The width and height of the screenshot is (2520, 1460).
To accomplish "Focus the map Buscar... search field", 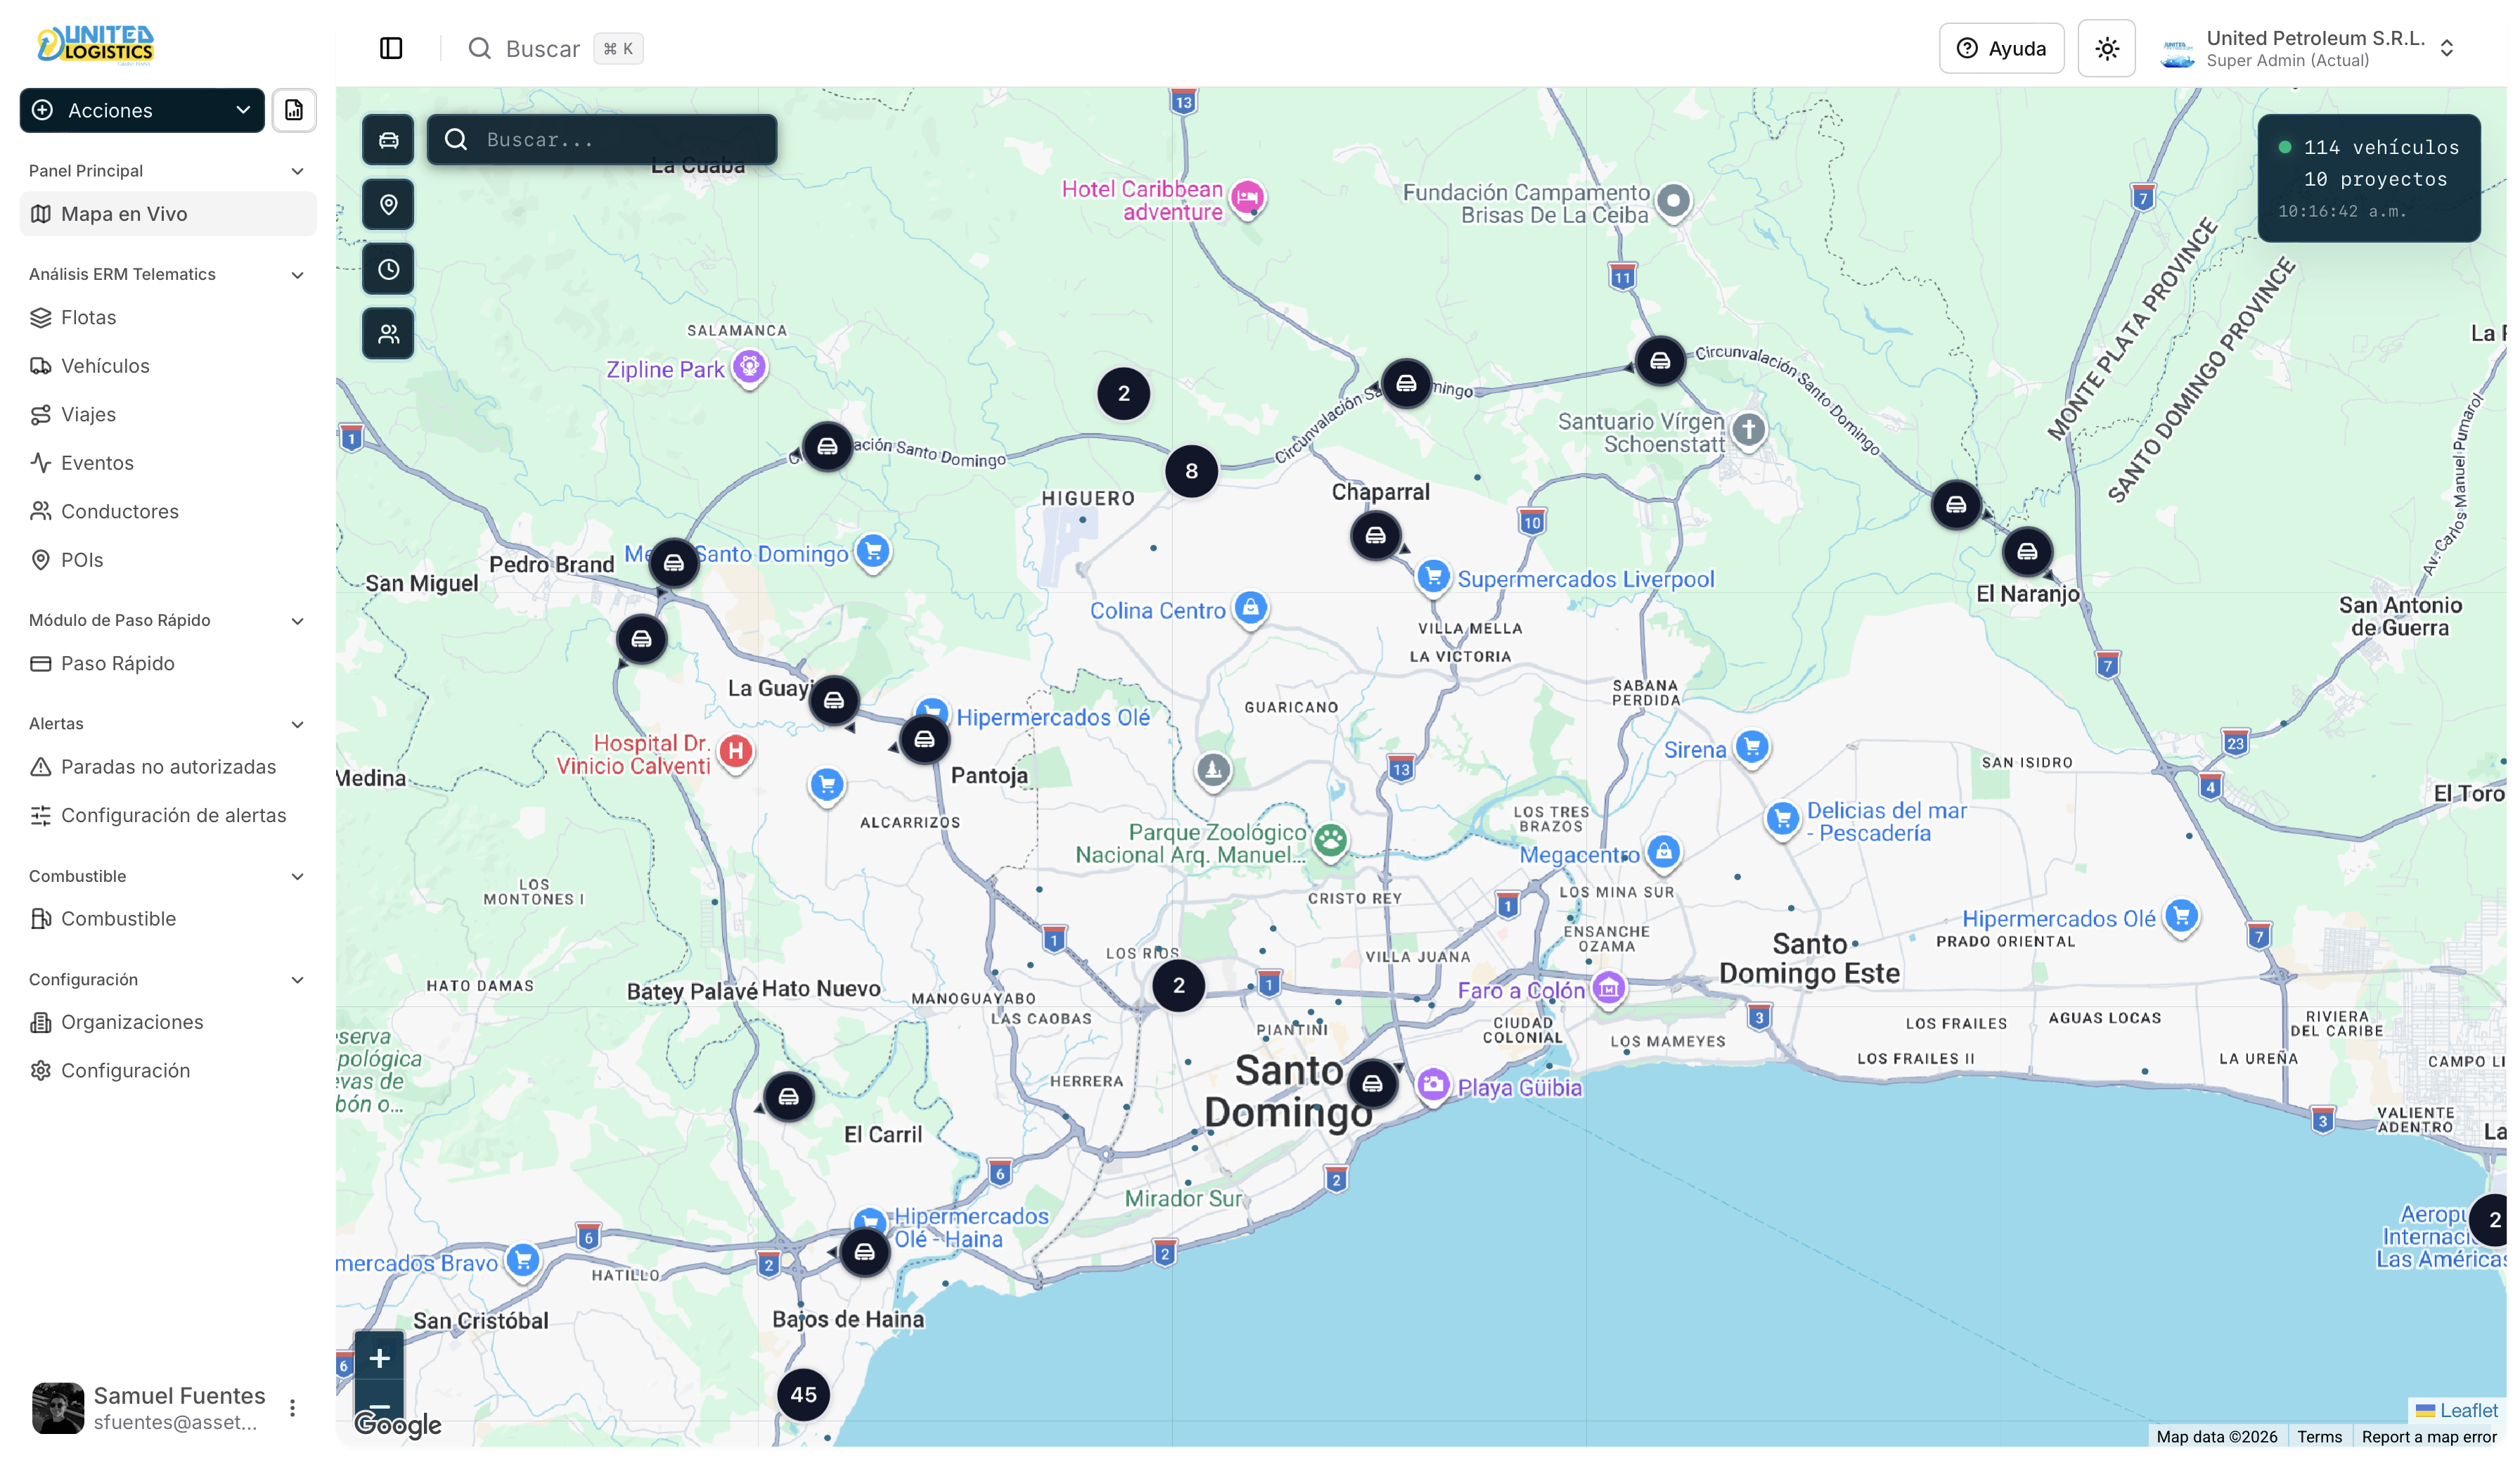I will click(x=602, y=140).
